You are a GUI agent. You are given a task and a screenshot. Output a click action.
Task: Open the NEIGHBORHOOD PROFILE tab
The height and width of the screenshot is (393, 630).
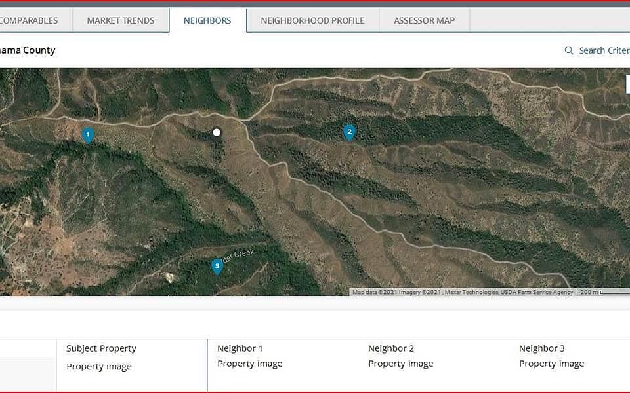(x=312, y=20)
